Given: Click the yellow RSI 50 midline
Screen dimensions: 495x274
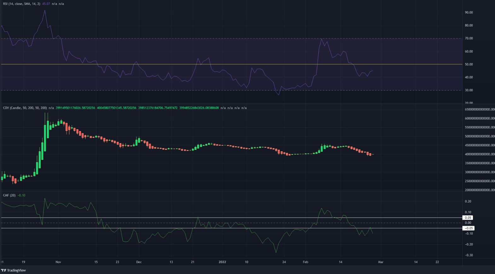Looking at the screenshot, I should 221,64.
